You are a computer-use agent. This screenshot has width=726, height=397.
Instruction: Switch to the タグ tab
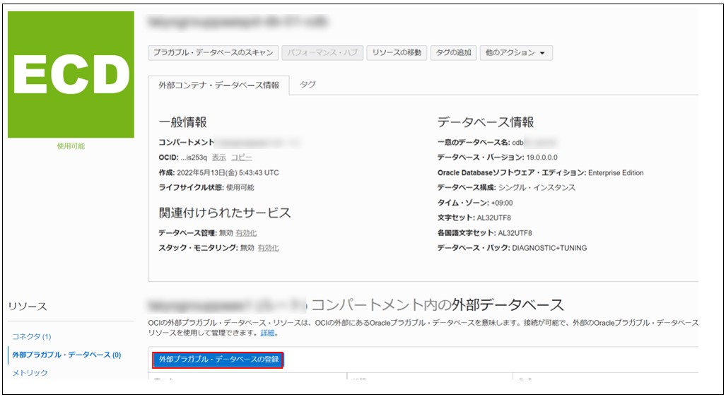point(308,84)
